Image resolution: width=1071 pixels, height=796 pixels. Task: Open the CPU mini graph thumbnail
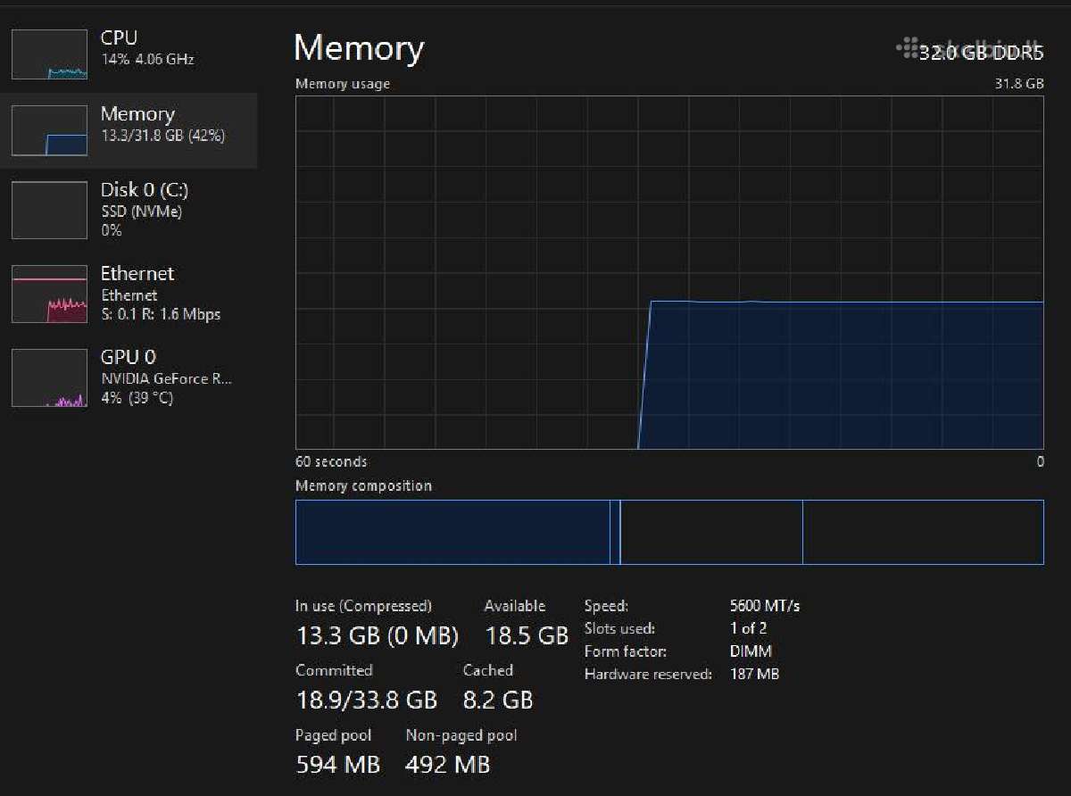point(49,54)
